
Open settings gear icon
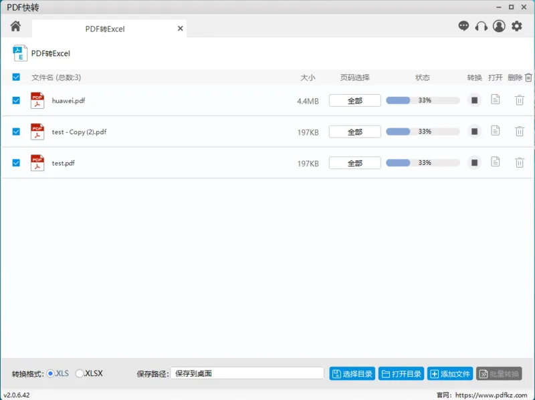coord(516,26)
